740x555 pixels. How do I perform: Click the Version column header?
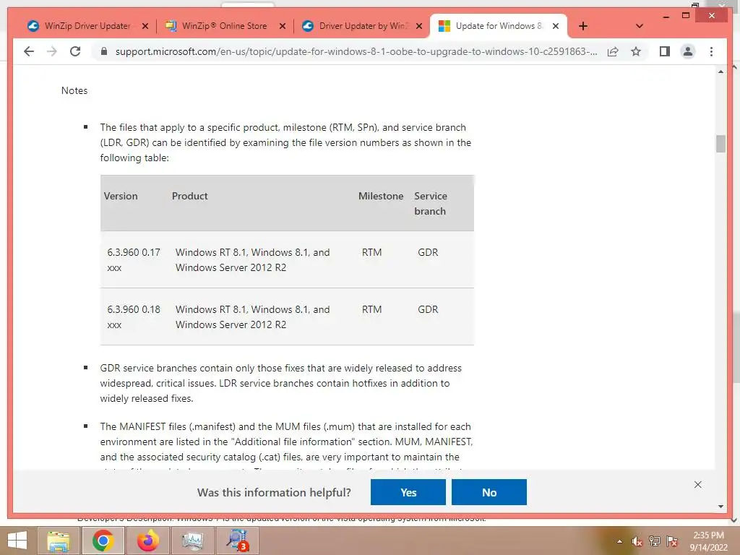point(121,196)
